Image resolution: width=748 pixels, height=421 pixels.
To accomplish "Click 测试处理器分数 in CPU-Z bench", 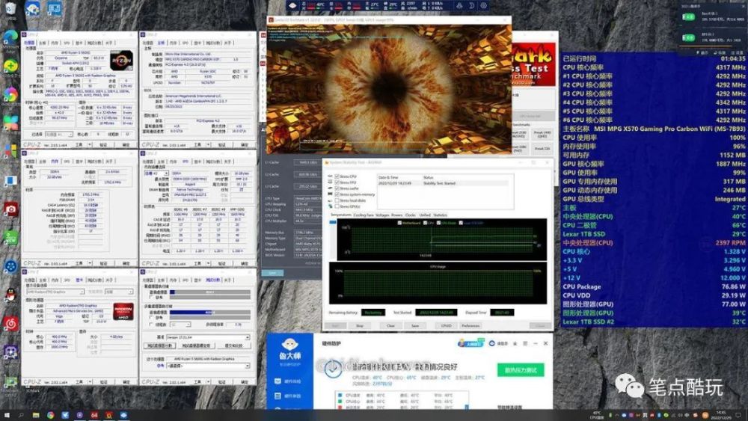I will pos(160,345).
